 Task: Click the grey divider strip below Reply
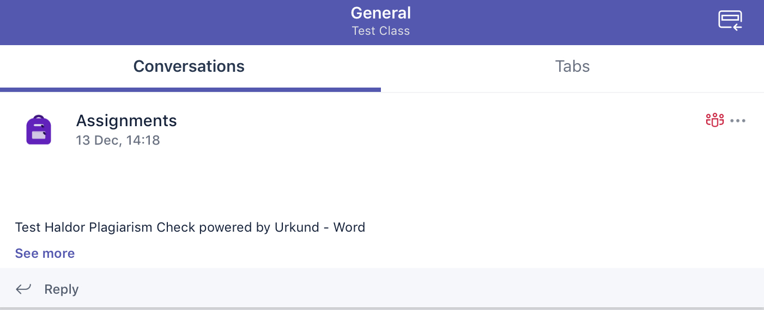(381, 308)
